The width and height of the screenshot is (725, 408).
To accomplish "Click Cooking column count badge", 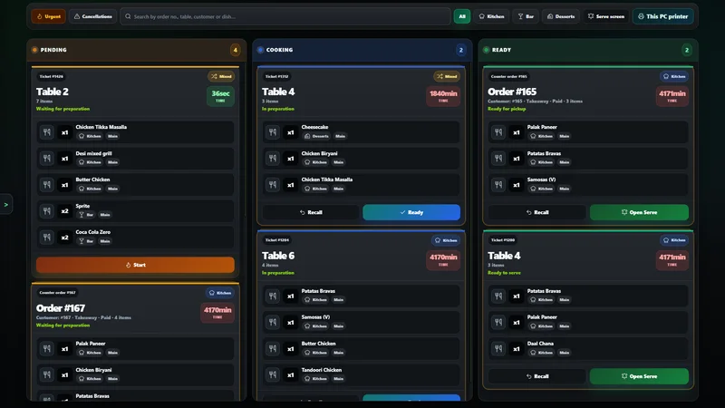I will [461, 50].
